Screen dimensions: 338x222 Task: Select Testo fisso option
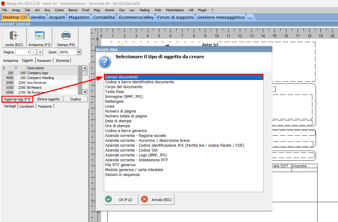[184, 92]
